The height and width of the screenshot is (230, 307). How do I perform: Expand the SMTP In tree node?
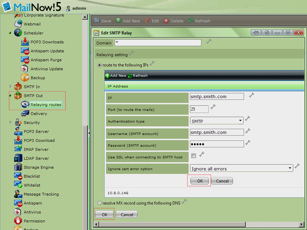pyautogui.click(x=10, y=86)
